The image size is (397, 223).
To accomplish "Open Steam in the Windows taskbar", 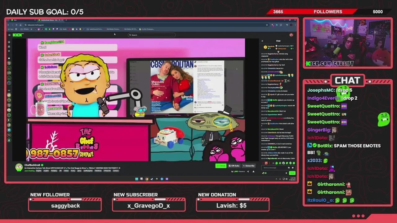I will click(x=152, y=179).
